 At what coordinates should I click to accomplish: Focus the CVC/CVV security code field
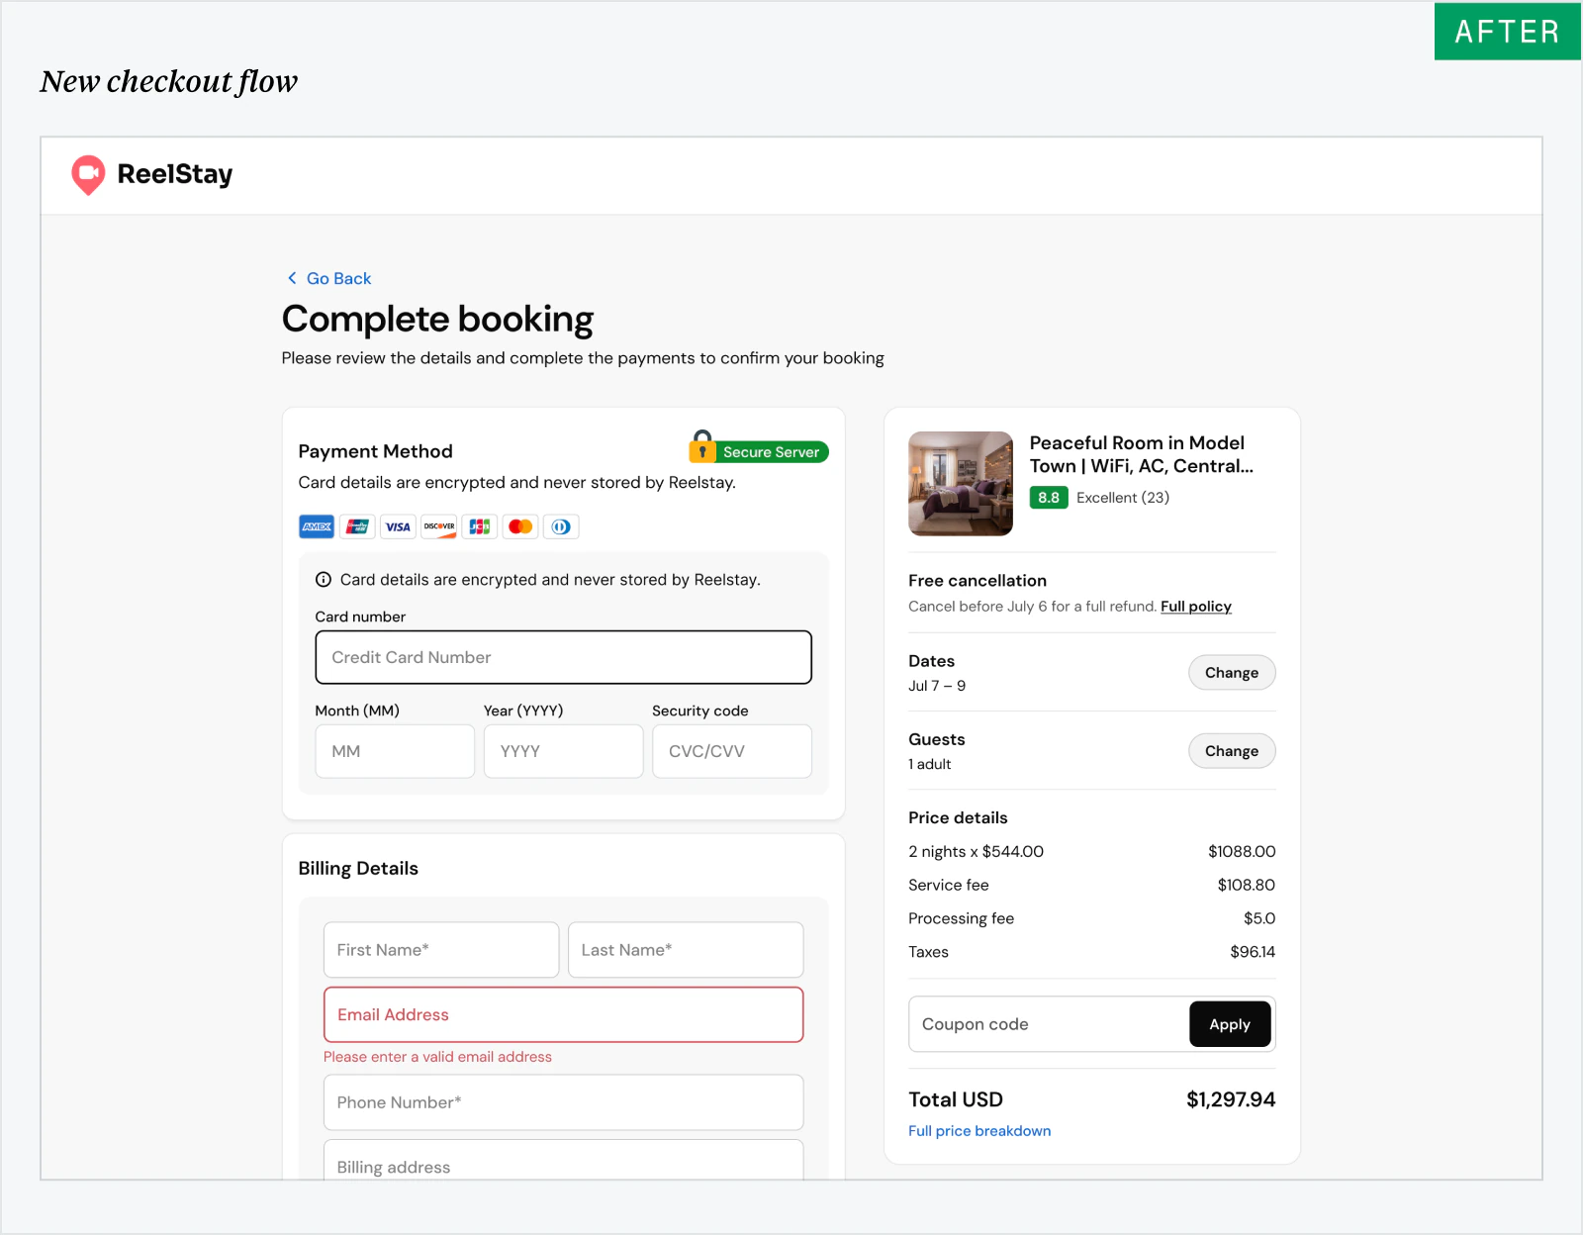[732, 751]
